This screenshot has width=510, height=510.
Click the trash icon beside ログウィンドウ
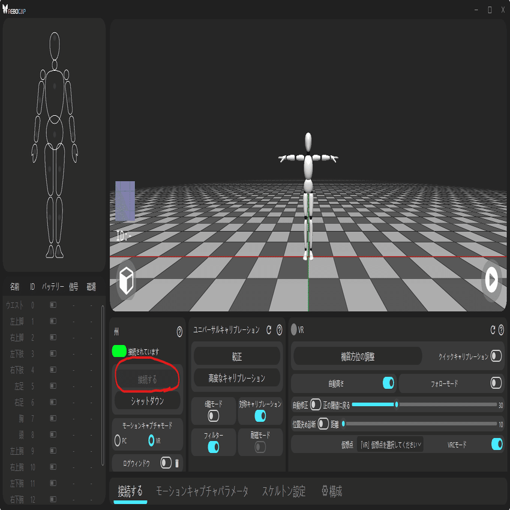pos(177,463)
